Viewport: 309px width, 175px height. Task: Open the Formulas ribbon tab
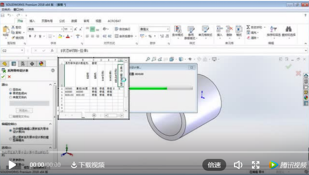pyautogui.click(x=62, y=21)
